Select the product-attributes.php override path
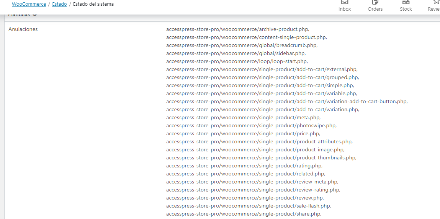 [x=260, y=141]
